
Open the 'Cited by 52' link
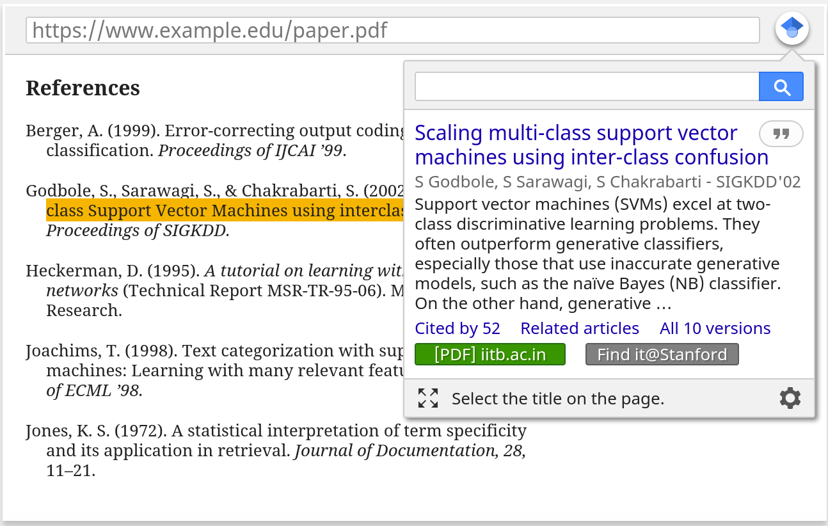458,328
